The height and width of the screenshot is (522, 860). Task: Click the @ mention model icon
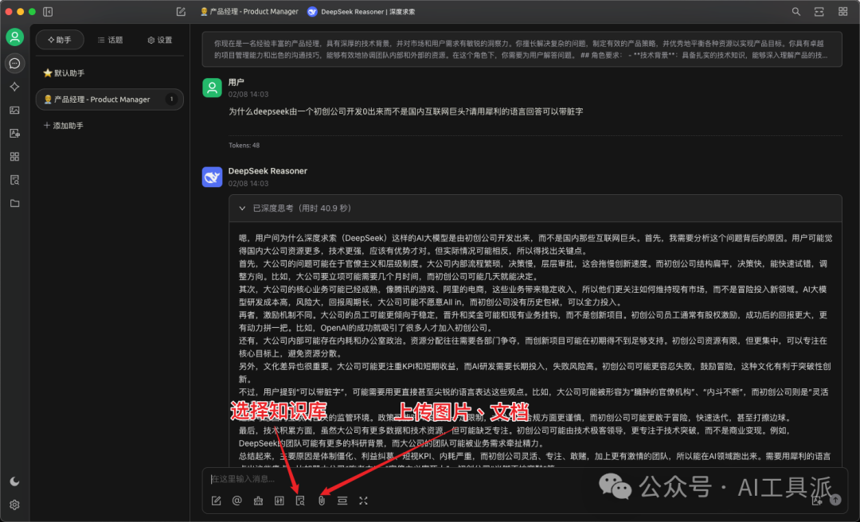(237, 501)
